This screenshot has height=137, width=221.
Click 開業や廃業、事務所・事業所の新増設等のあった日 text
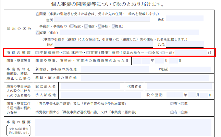82,61
